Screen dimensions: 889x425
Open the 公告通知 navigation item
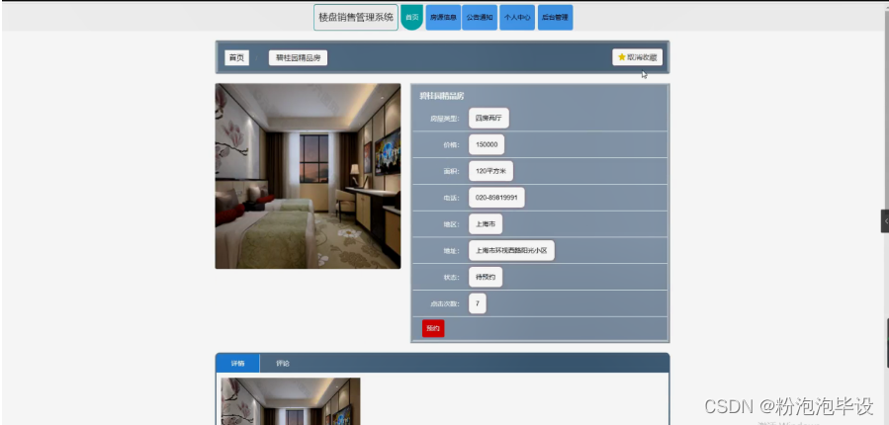point(479,18)
